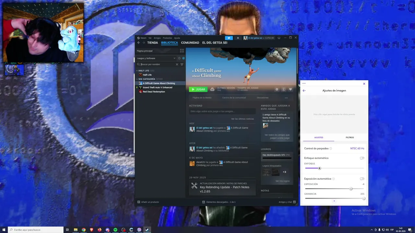Go back in the image settings panel

pos(304,91)
